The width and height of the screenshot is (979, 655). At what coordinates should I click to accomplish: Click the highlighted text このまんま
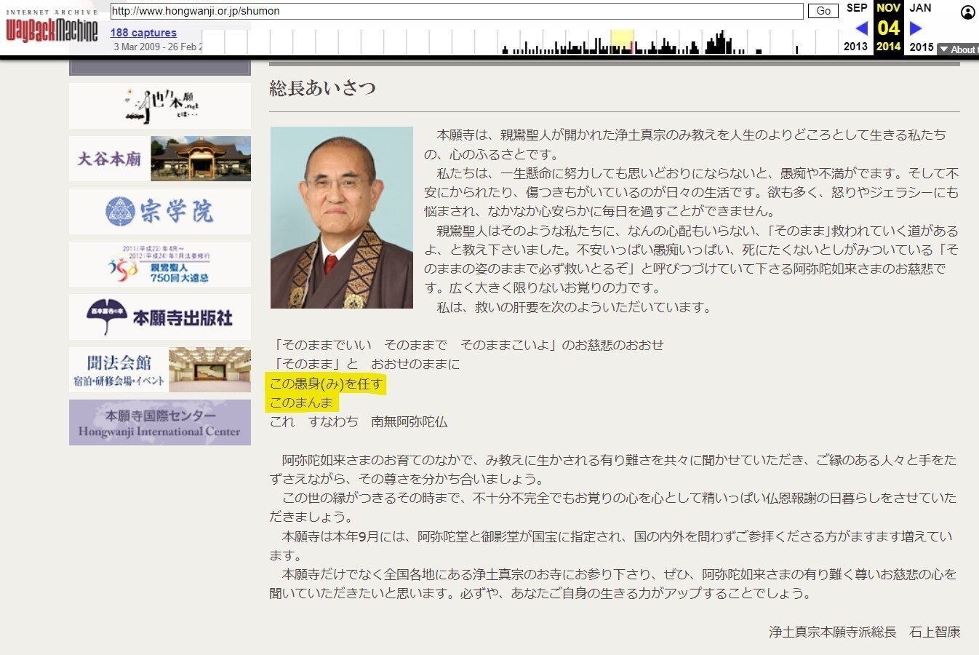pos(301,402)
